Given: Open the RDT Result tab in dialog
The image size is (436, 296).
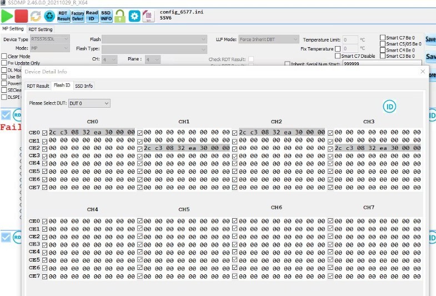Looking at the screenshot, I should (38, 86).
